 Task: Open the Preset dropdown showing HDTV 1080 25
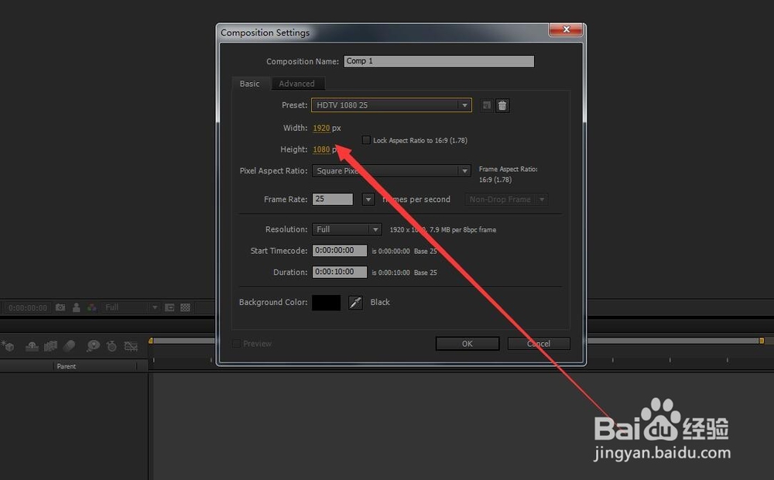392,105
